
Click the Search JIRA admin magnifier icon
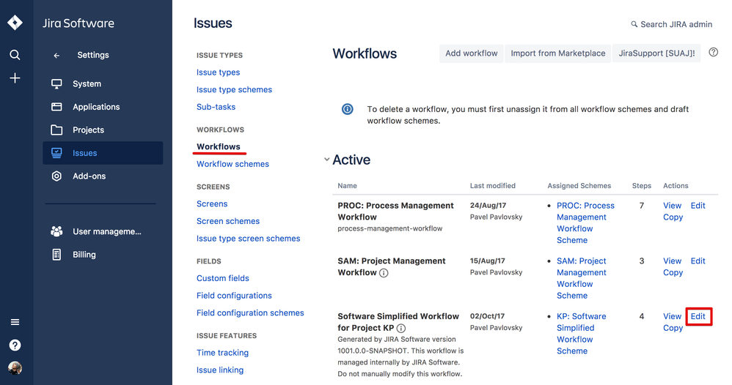tap(634, 24)
